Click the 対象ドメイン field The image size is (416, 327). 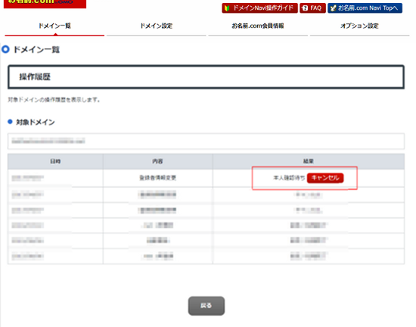pos(206,141)
